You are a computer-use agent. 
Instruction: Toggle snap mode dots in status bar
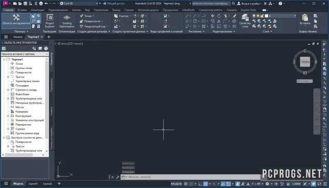coord(191,184)
